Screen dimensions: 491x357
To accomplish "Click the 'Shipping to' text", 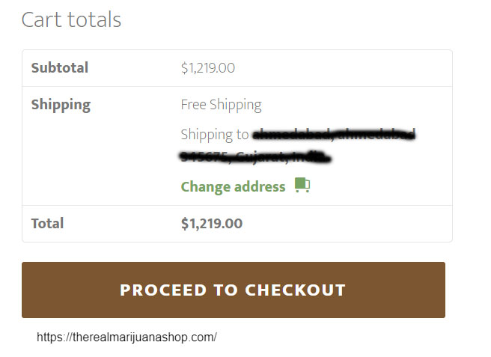I will 215,135.
